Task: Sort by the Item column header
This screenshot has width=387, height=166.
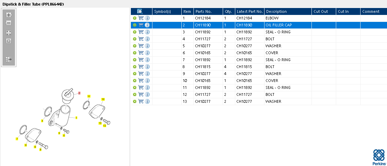Action: tap(188, 11)
